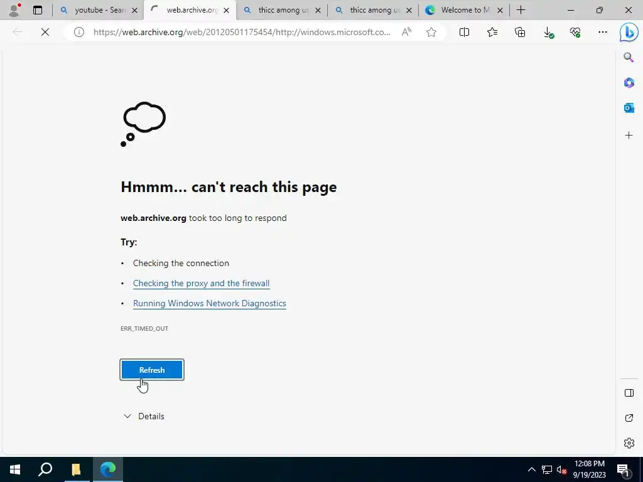Close the web.archive.org tab
The height and width of the screenshot is (482, 643).
(x=226, y=10)
